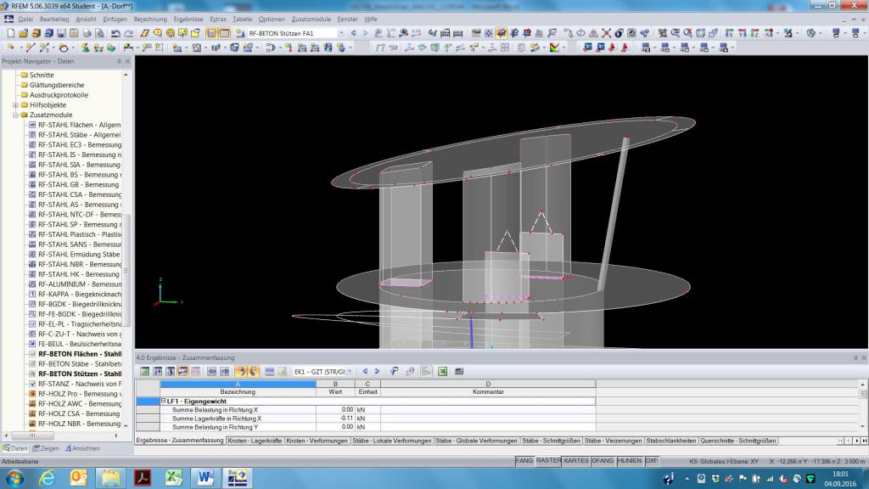Switch to Knoten - Lagerkräfte tab
869x489 pixels.
(255, 441)
